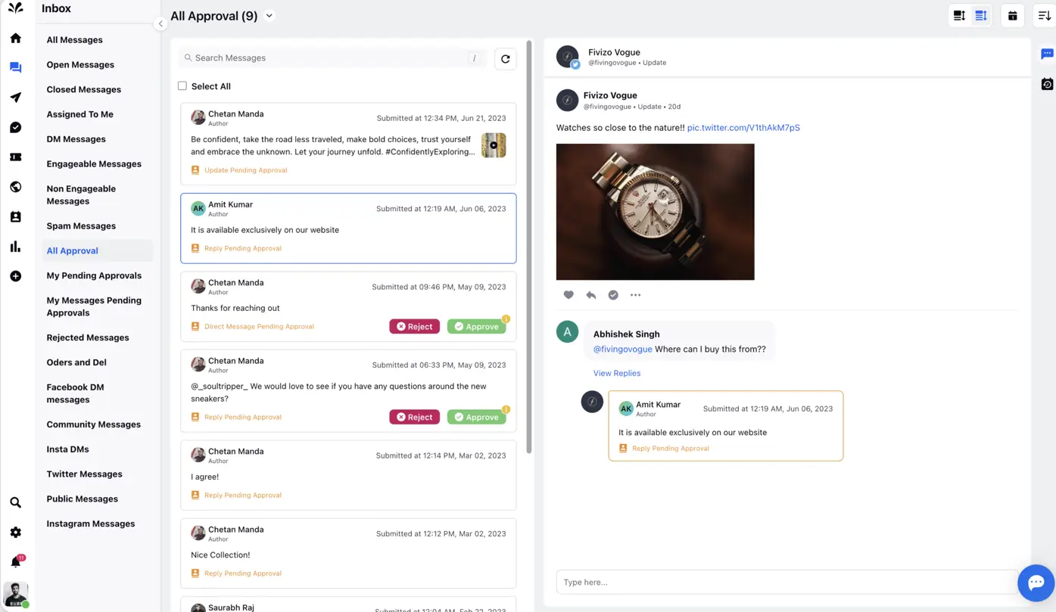
Task: Open the ticket icon in left rail
Action: [x=15, y=157]
